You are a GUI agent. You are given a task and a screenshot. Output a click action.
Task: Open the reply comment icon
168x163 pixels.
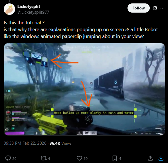[x=8, y=158]
